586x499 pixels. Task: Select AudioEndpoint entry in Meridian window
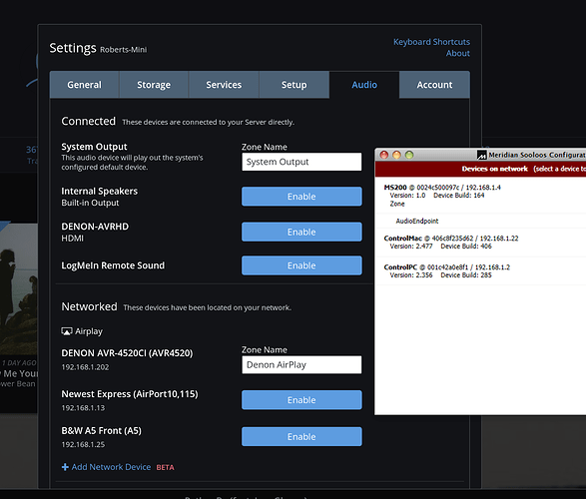point(480,222)
